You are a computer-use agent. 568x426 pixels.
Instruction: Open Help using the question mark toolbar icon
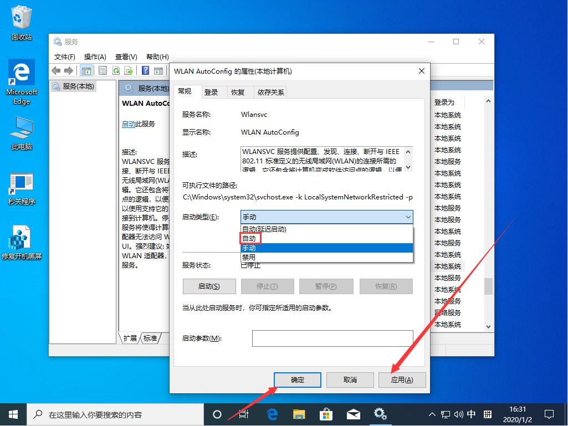(x=145, y=70)
